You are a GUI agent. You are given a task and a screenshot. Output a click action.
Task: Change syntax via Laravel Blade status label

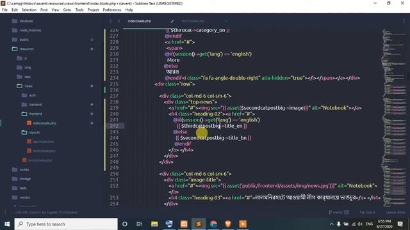[x=396, y=212]
